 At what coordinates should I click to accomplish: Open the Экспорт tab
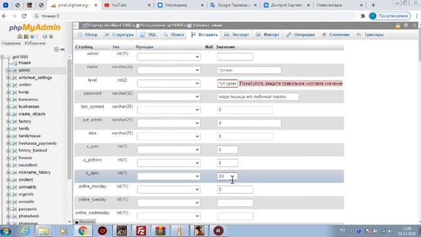click(237, 35)
